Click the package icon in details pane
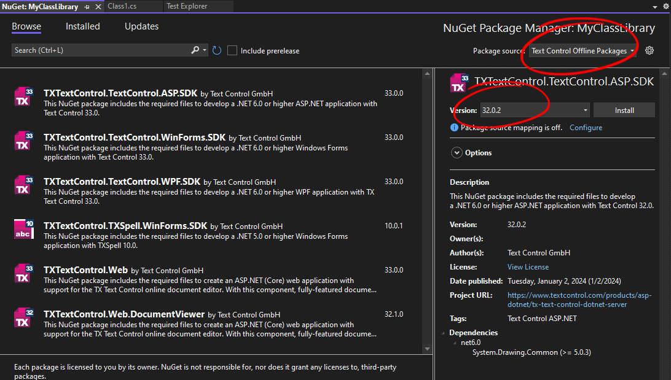The width and height of the screenshot is (671, 380). tap(459, 83)
